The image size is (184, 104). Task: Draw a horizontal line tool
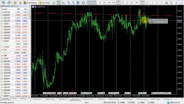coord(157,3)
